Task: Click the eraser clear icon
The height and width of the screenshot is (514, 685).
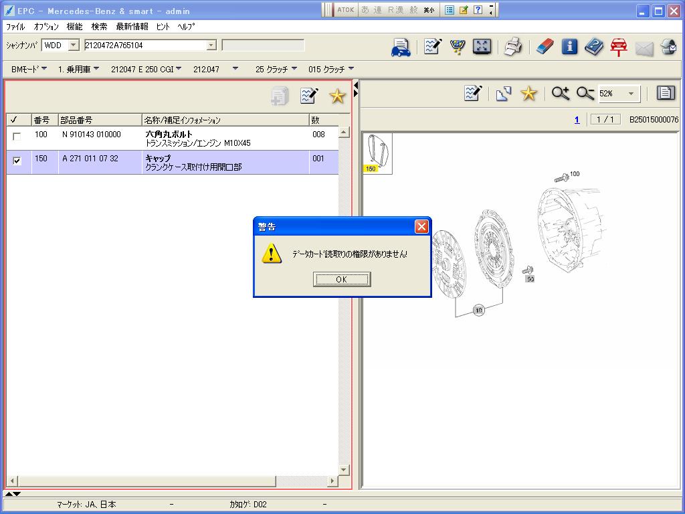Action: (x=544, y=46)
